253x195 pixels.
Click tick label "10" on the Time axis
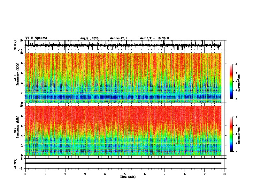[225, 174]
